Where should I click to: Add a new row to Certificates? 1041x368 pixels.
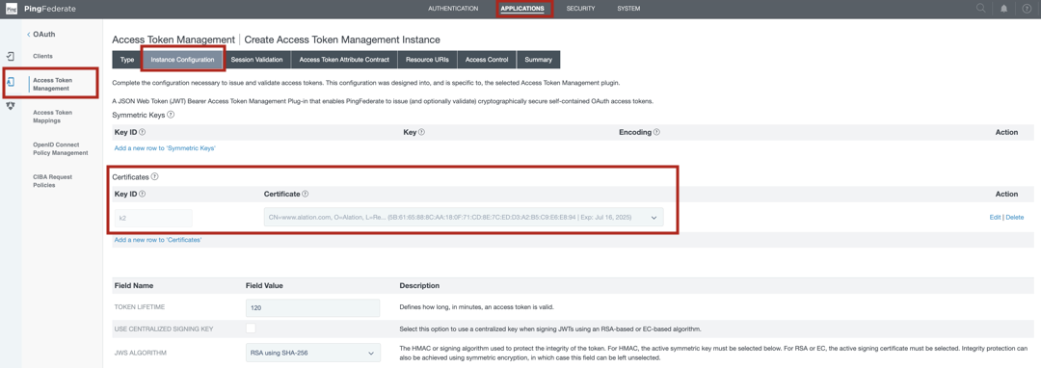(x=158, y=239)
